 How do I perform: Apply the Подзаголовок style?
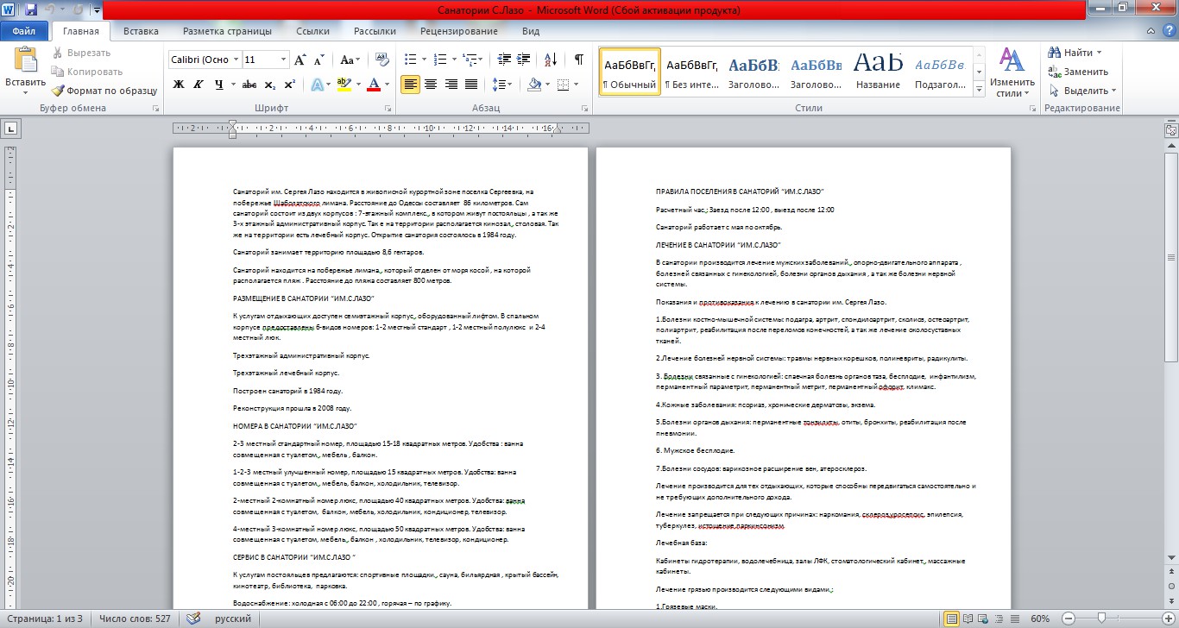coord(940,72)
